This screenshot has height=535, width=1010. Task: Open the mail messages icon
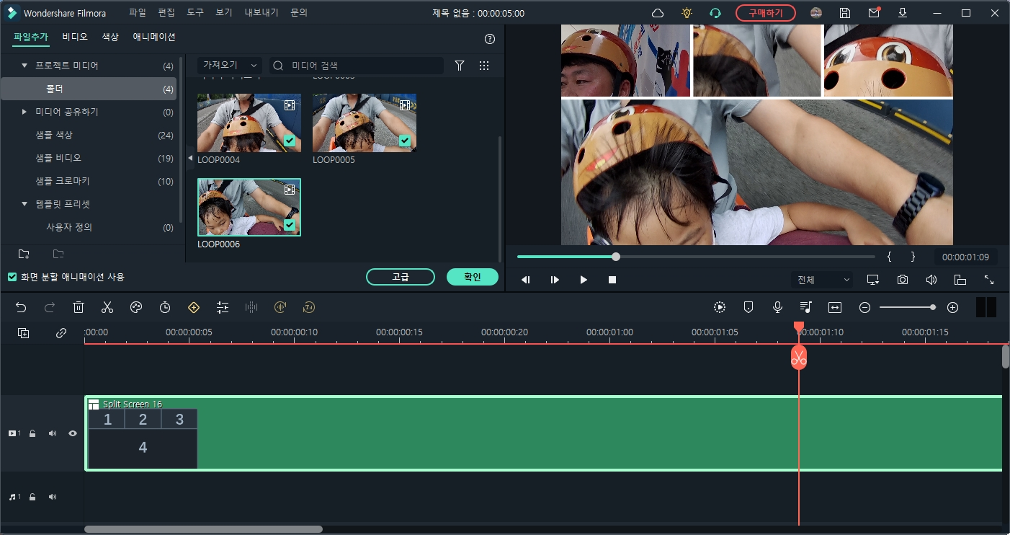(x=874, y=13)
